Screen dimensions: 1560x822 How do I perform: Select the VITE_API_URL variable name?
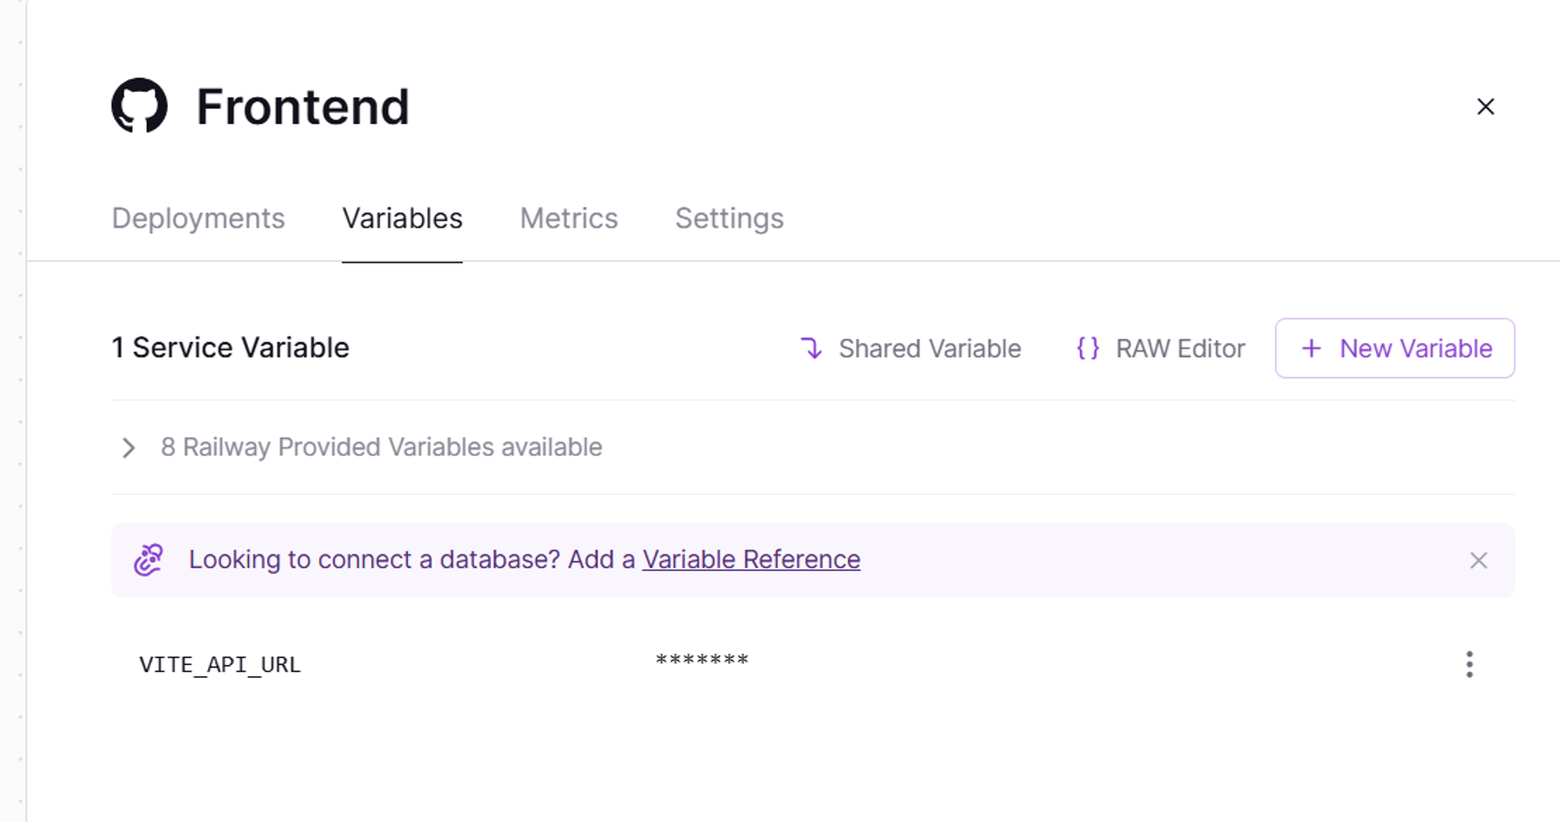[221, 664]
